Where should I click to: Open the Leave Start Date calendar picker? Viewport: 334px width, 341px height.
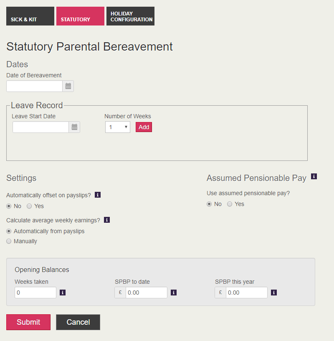pos(74,127)
